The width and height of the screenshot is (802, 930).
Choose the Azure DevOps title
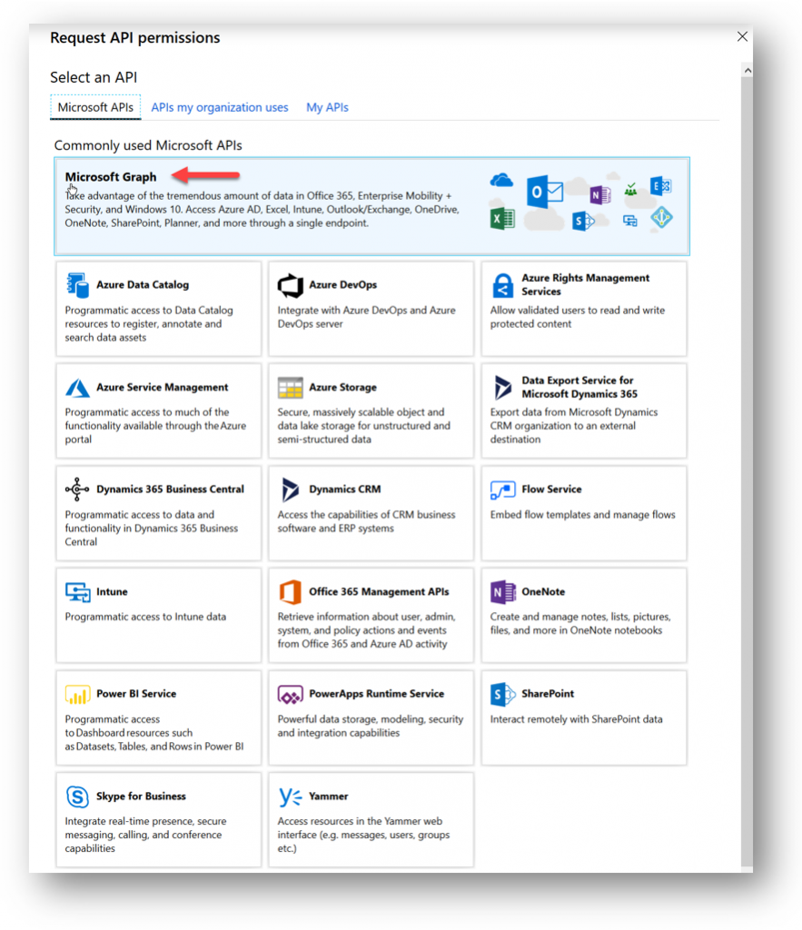pos(342,284)
